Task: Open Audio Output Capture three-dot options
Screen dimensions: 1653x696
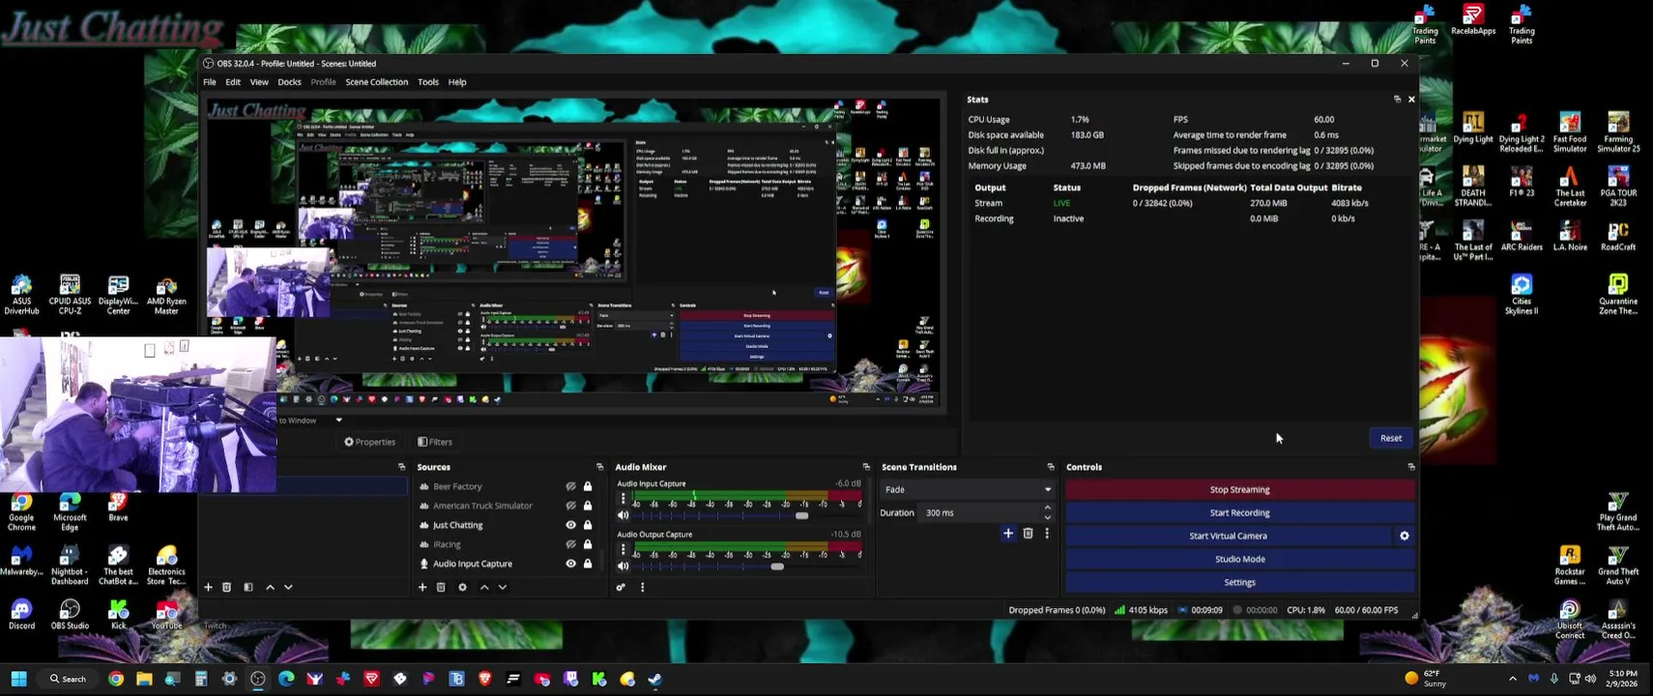Action: [623, 549]
